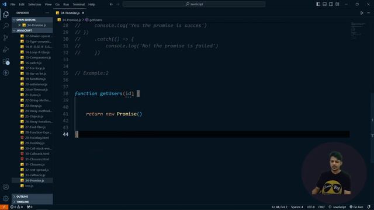Open the Run menu
The width and height of the screenshot is (374, 210).
tap(66, 4)
